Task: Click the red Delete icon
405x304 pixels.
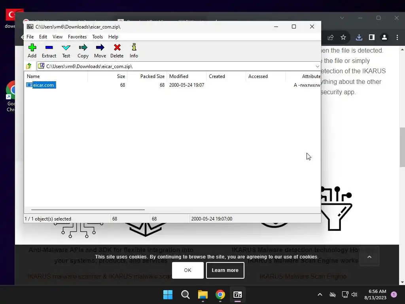Action: [117, 51]
